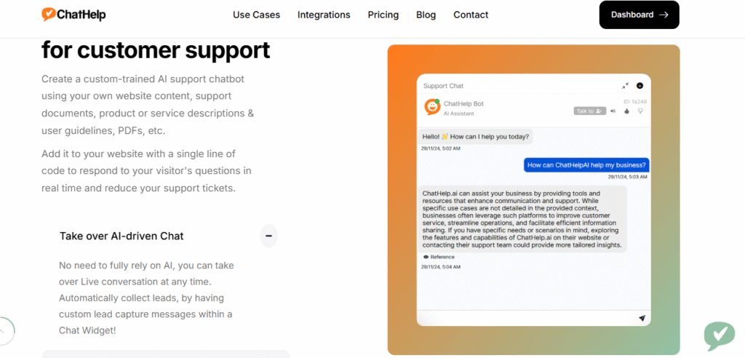The height and width of the screenshot is (358, 745).
Task: Open the Integrations menu item
Action: tap(324, 15)
